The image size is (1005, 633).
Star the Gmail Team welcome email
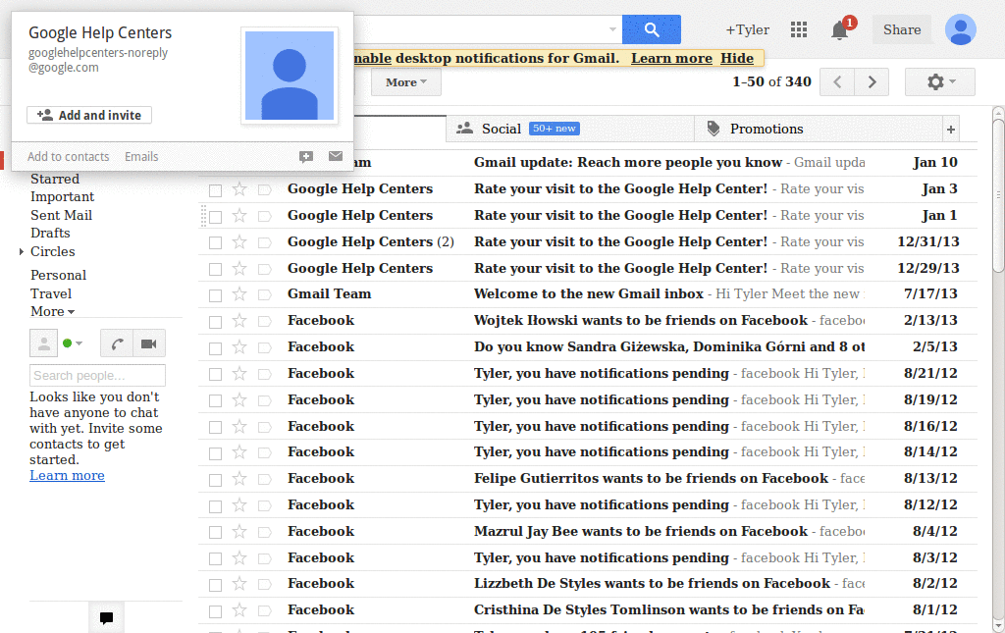pos(239,294)
